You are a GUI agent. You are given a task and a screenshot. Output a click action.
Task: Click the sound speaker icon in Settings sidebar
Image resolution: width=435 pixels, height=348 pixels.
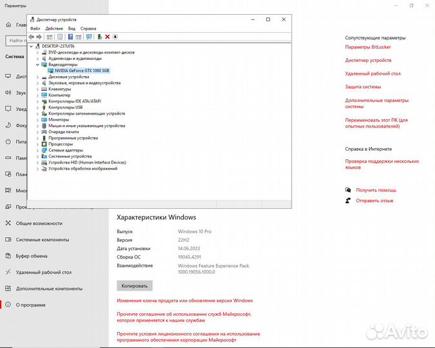(x=8, y=92)
